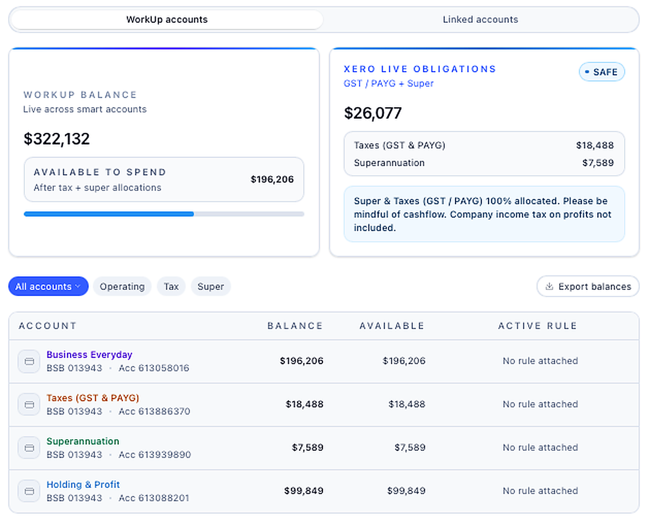This screenshot has height=527, width=649.
Task: Click the available-to-spend progress bar
Action: pyautogui.click(x=164, y=214)
